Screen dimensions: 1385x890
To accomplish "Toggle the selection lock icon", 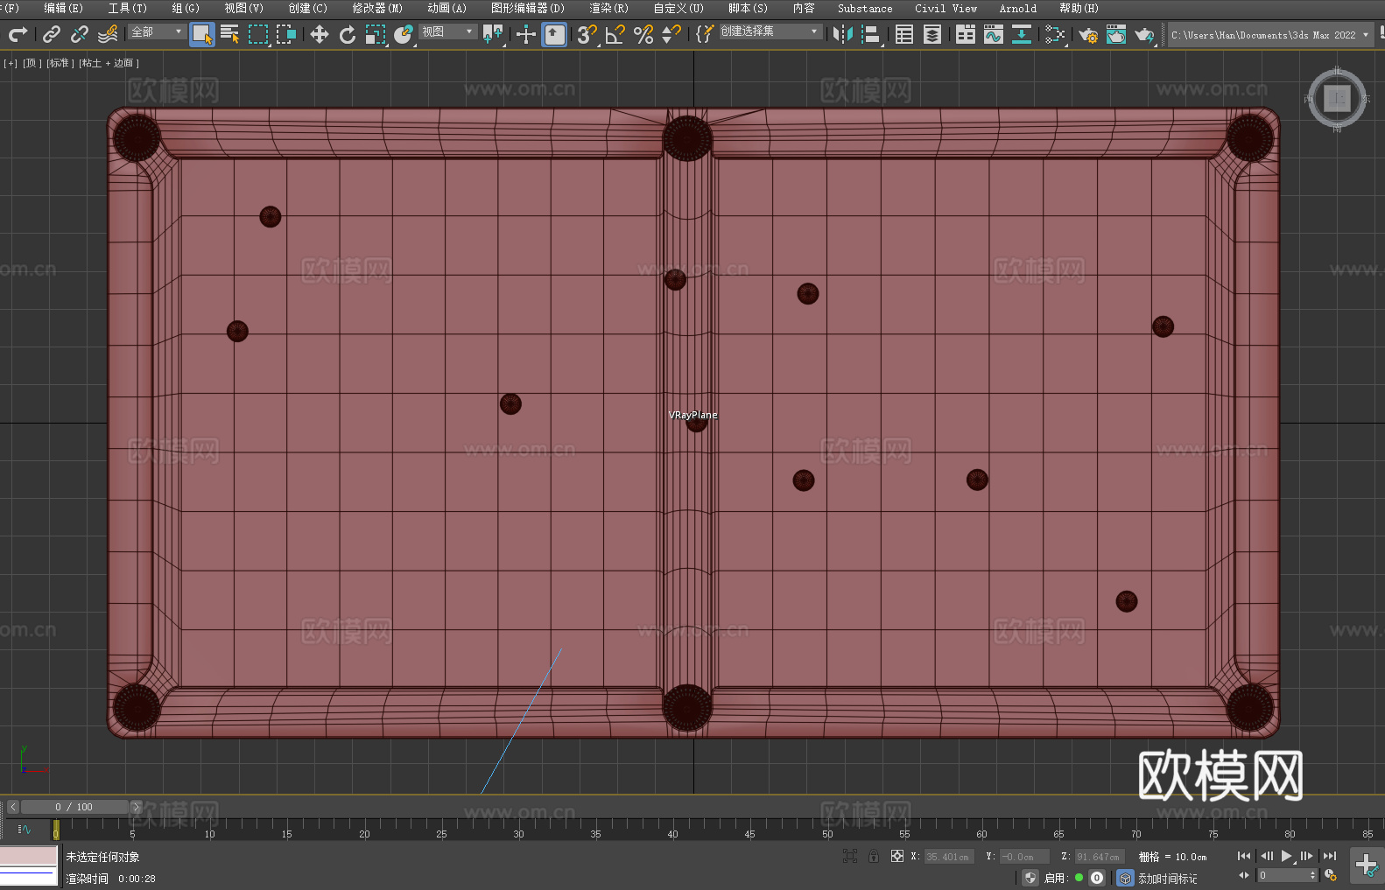I will [874, 856].
